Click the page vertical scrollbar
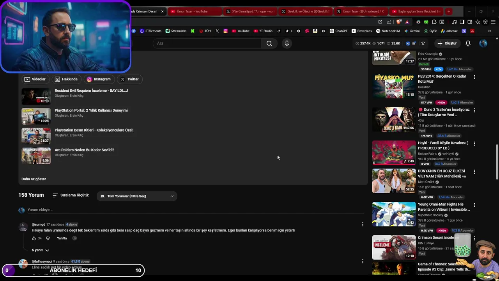This screenshot has height=281, width=499. pyautogui.click(x=497, y=162)
